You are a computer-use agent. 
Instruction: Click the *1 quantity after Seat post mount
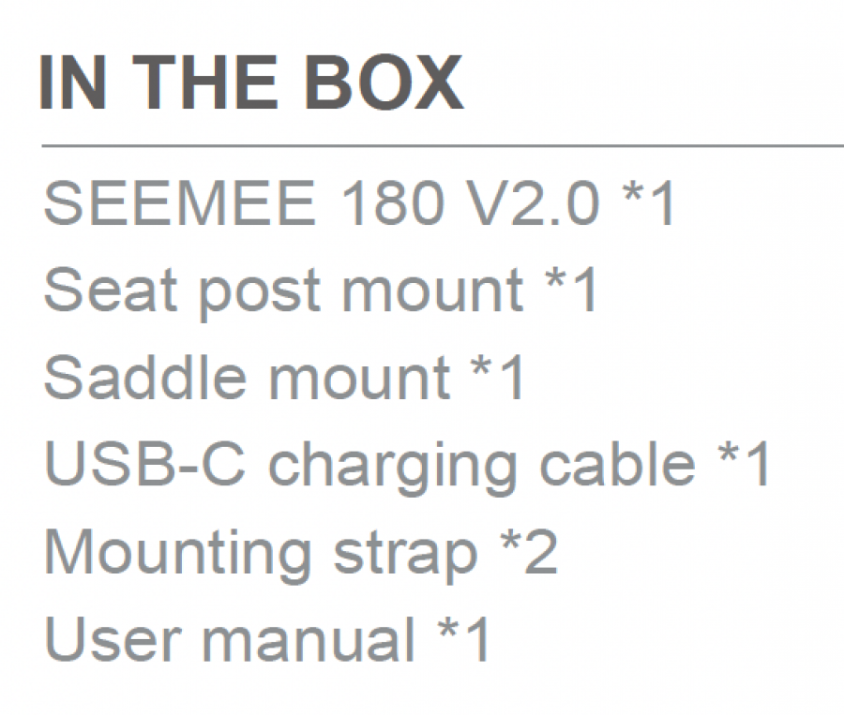(x=570, y=290)
